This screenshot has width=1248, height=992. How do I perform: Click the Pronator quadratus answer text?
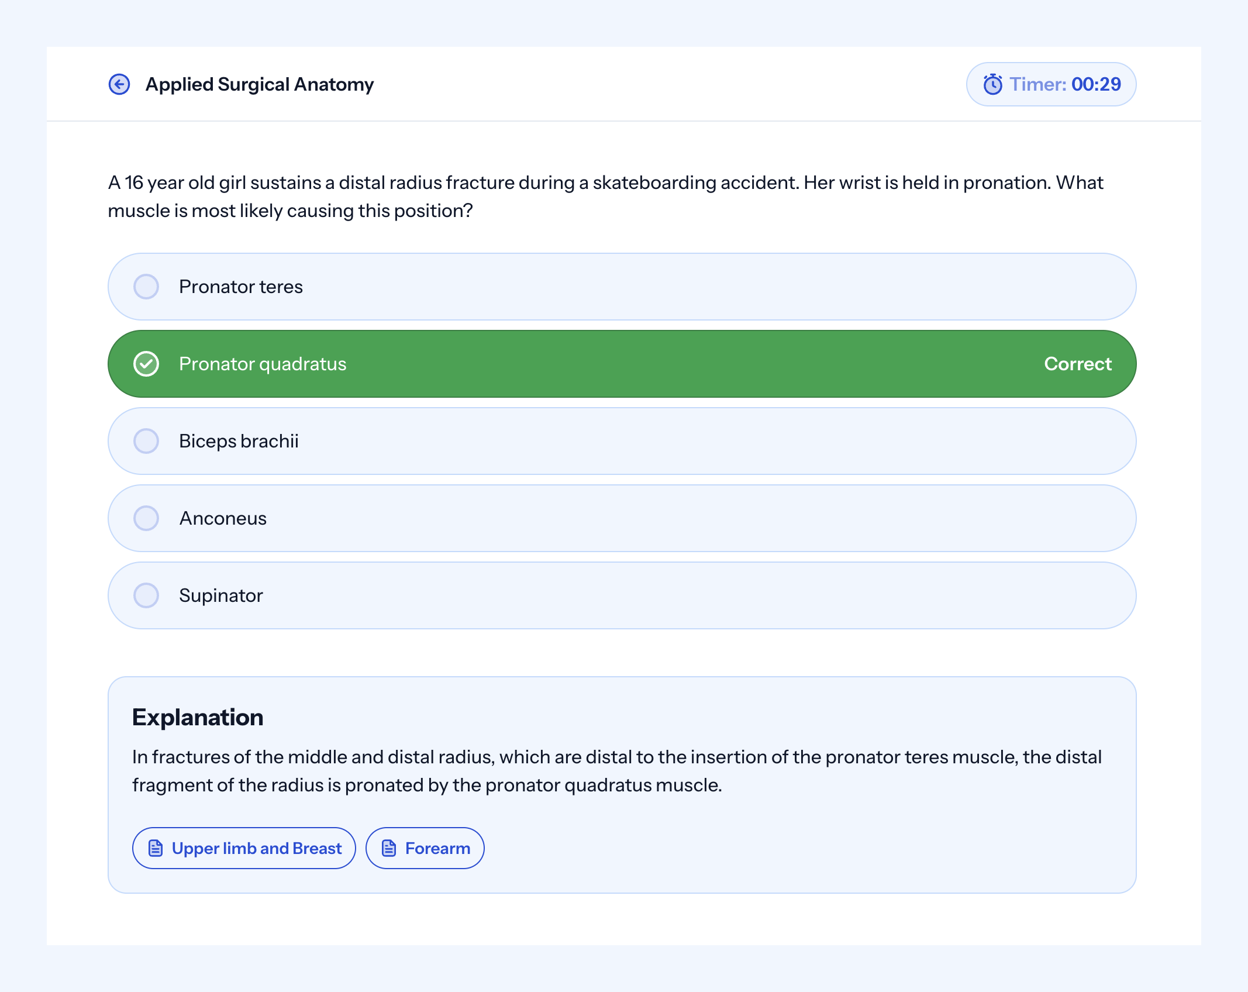[263, 364]
